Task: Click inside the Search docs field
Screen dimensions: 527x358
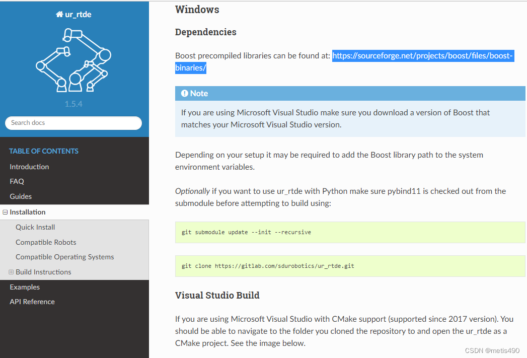Action: pos(73,123)
